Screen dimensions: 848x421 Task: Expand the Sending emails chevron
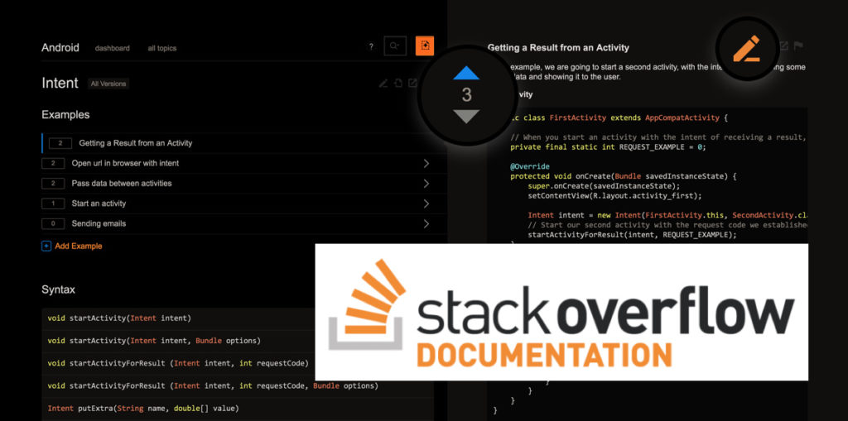[x=426, y=224]
